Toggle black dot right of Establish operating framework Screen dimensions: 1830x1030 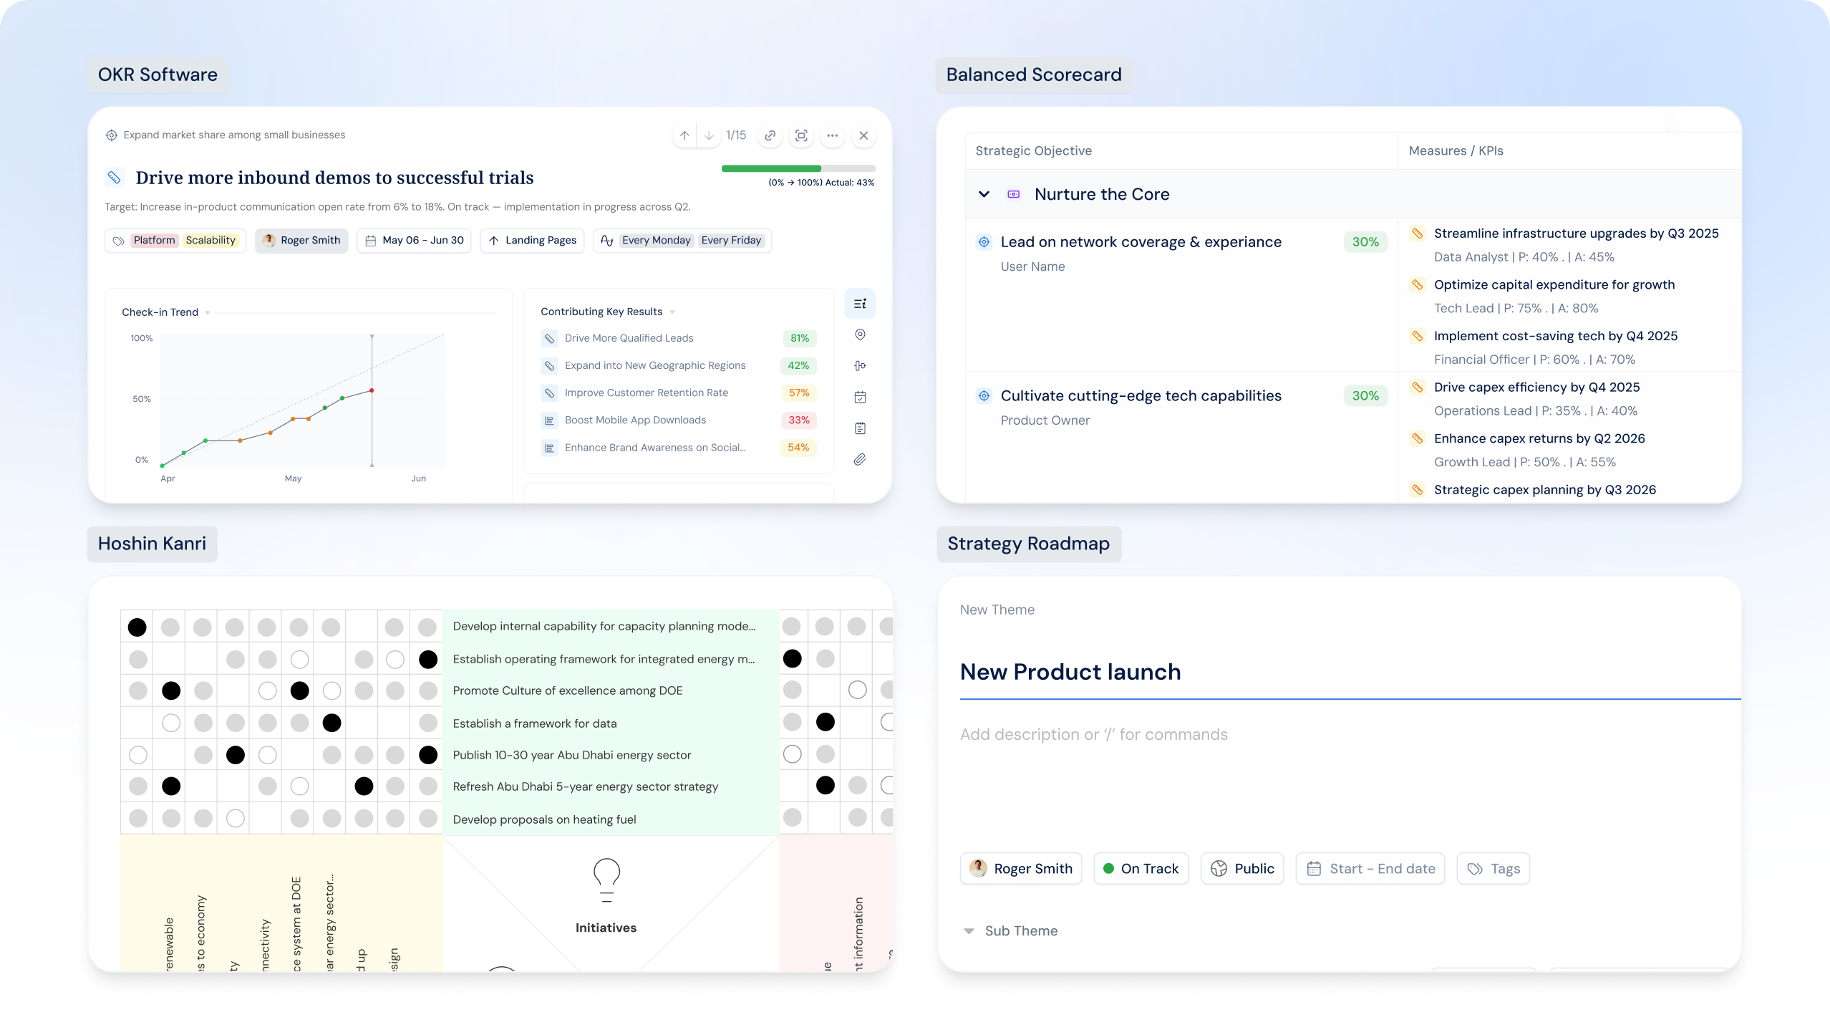[x=792, y=659]
